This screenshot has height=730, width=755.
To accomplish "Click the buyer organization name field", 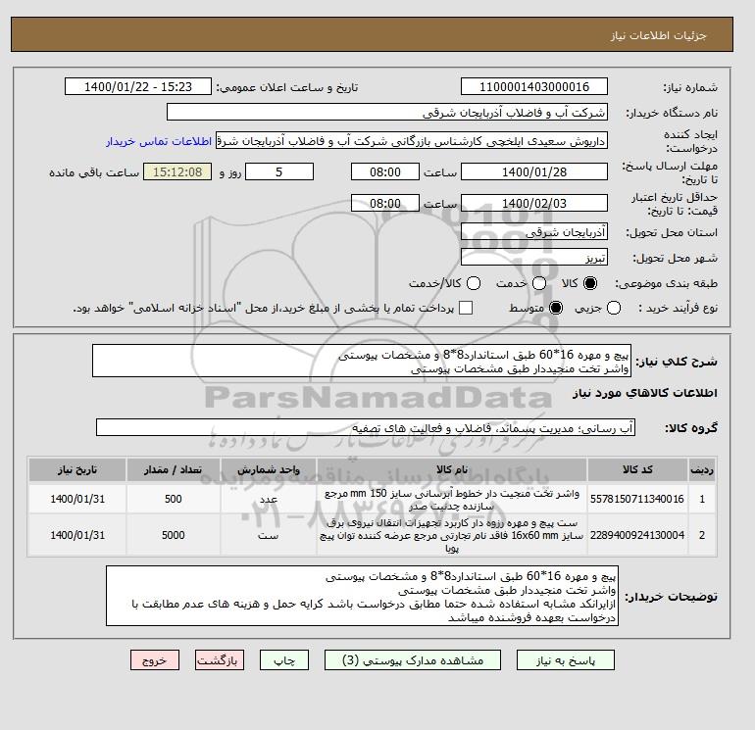I will (x=387, y=112).
